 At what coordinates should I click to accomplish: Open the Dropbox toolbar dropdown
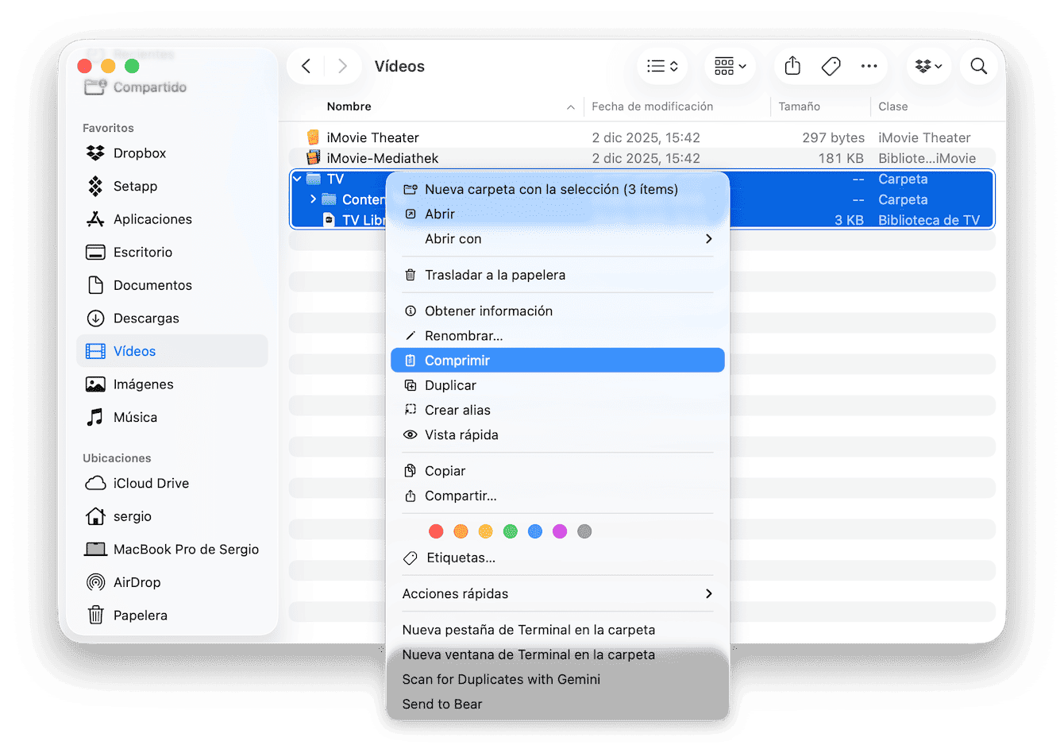click(928, 66)
